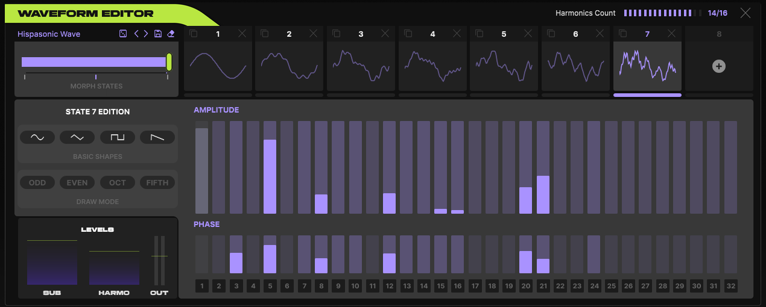Erase the waveform with eraser icon
Viewport: 766px width, 307px height.
click(171, 34)
